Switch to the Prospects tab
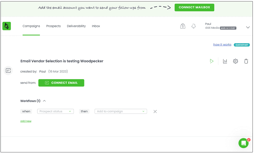The height and width of the screenshot is (154, 254). 54,26
